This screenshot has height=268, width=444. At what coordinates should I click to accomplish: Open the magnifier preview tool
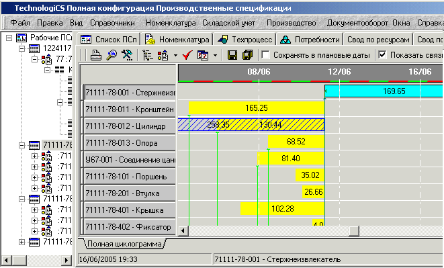[112, 55]
